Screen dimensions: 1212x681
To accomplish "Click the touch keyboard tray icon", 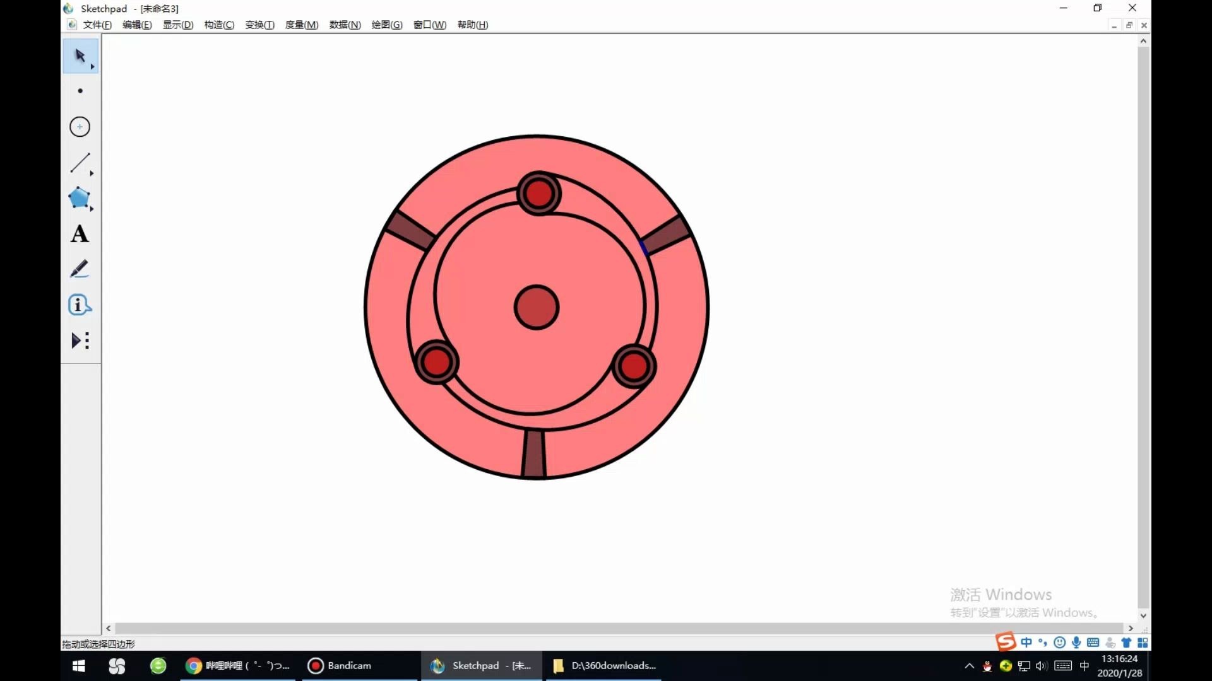I will pos(1063,666).
